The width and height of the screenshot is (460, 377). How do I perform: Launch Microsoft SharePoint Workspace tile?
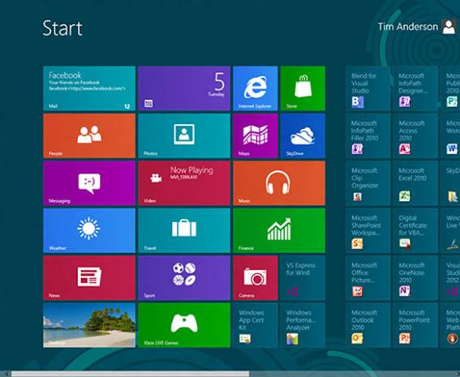368,230
